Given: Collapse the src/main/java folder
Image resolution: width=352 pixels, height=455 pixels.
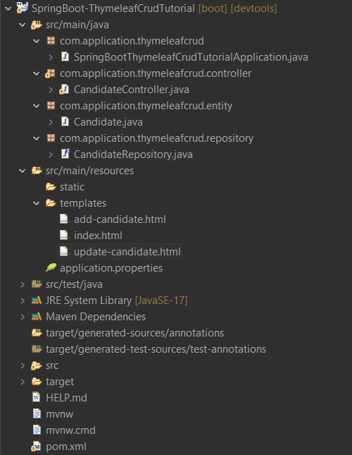Looking at the screenshot, I should coord(23,25).
